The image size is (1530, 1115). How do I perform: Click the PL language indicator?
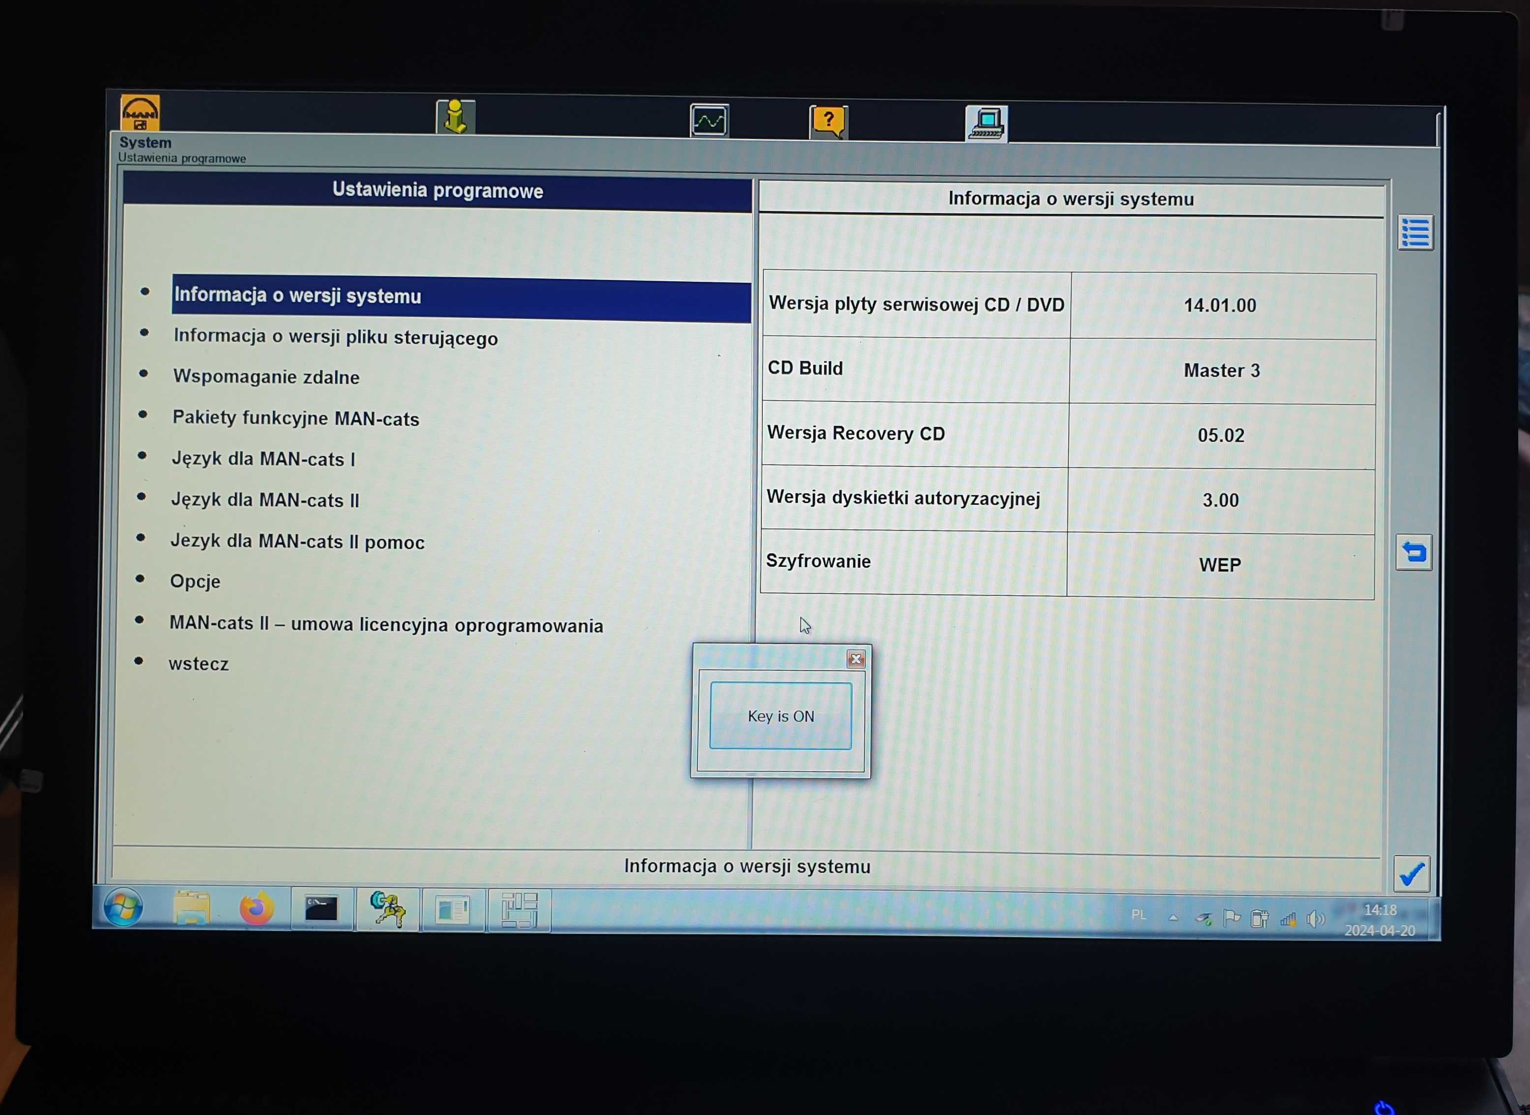coord(1139,915)
